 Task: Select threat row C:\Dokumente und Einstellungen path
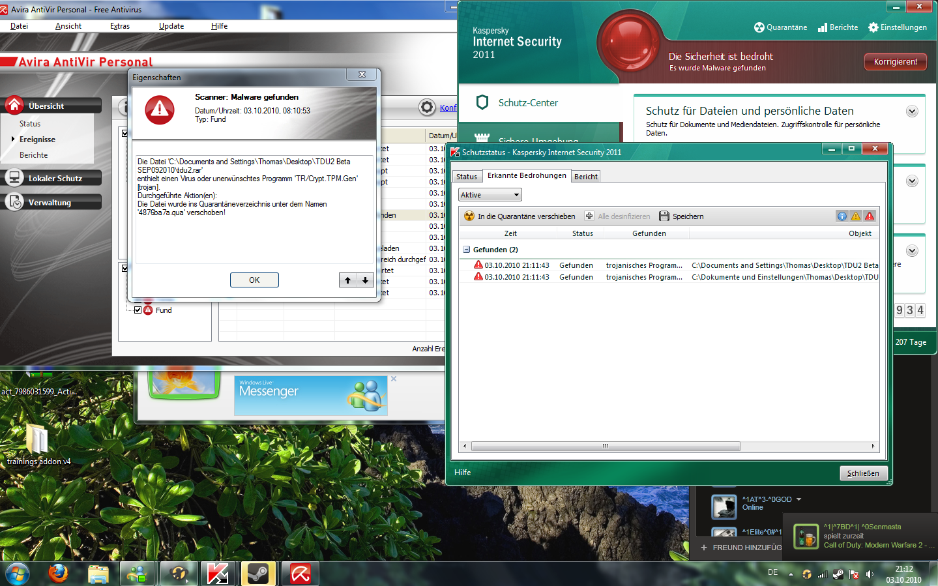pyautogui.click(x=669, y=277)
